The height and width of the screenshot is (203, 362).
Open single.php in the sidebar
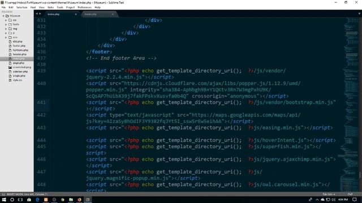click(x=19, y=76)
